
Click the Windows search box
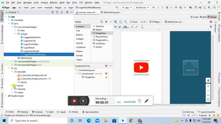click(x=38, y=121)
